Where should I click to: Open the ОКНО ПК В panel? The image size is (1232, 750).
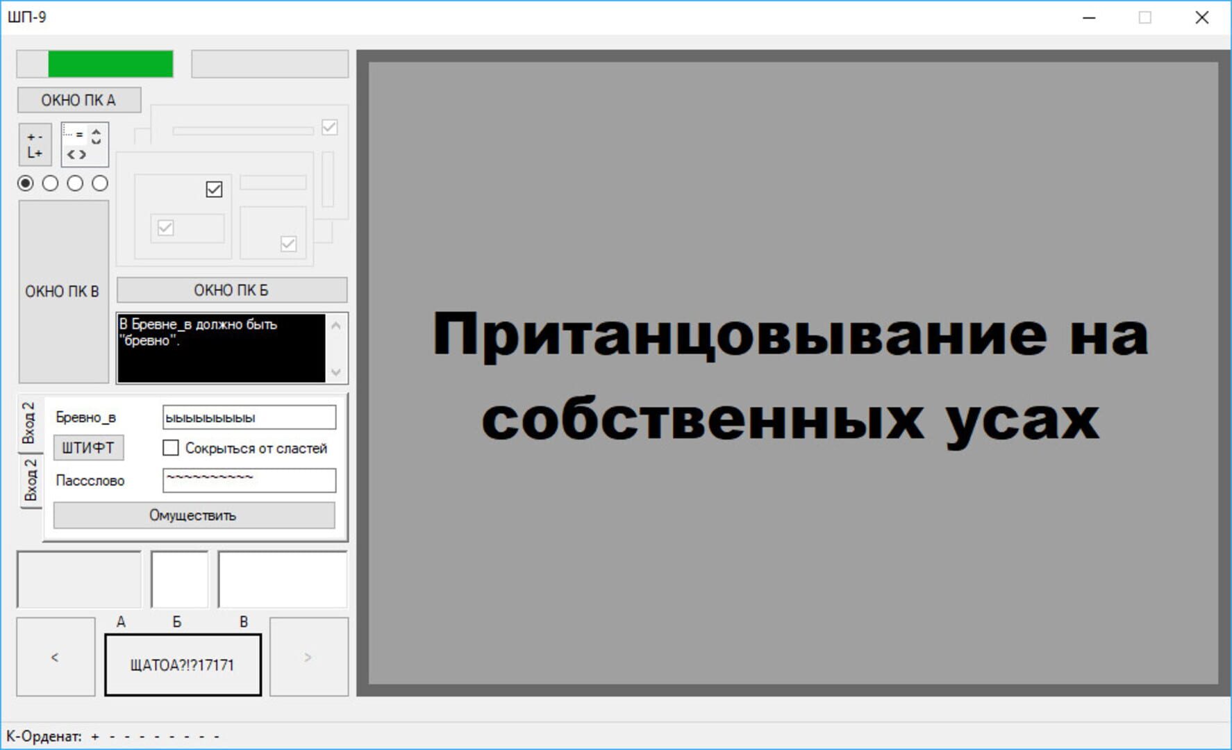tap(63, 291)
